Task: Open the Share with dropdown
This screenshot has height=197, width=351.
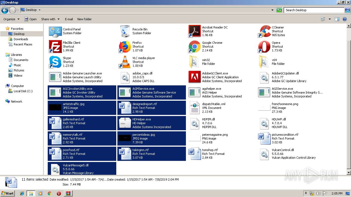Action: [50, 19]
